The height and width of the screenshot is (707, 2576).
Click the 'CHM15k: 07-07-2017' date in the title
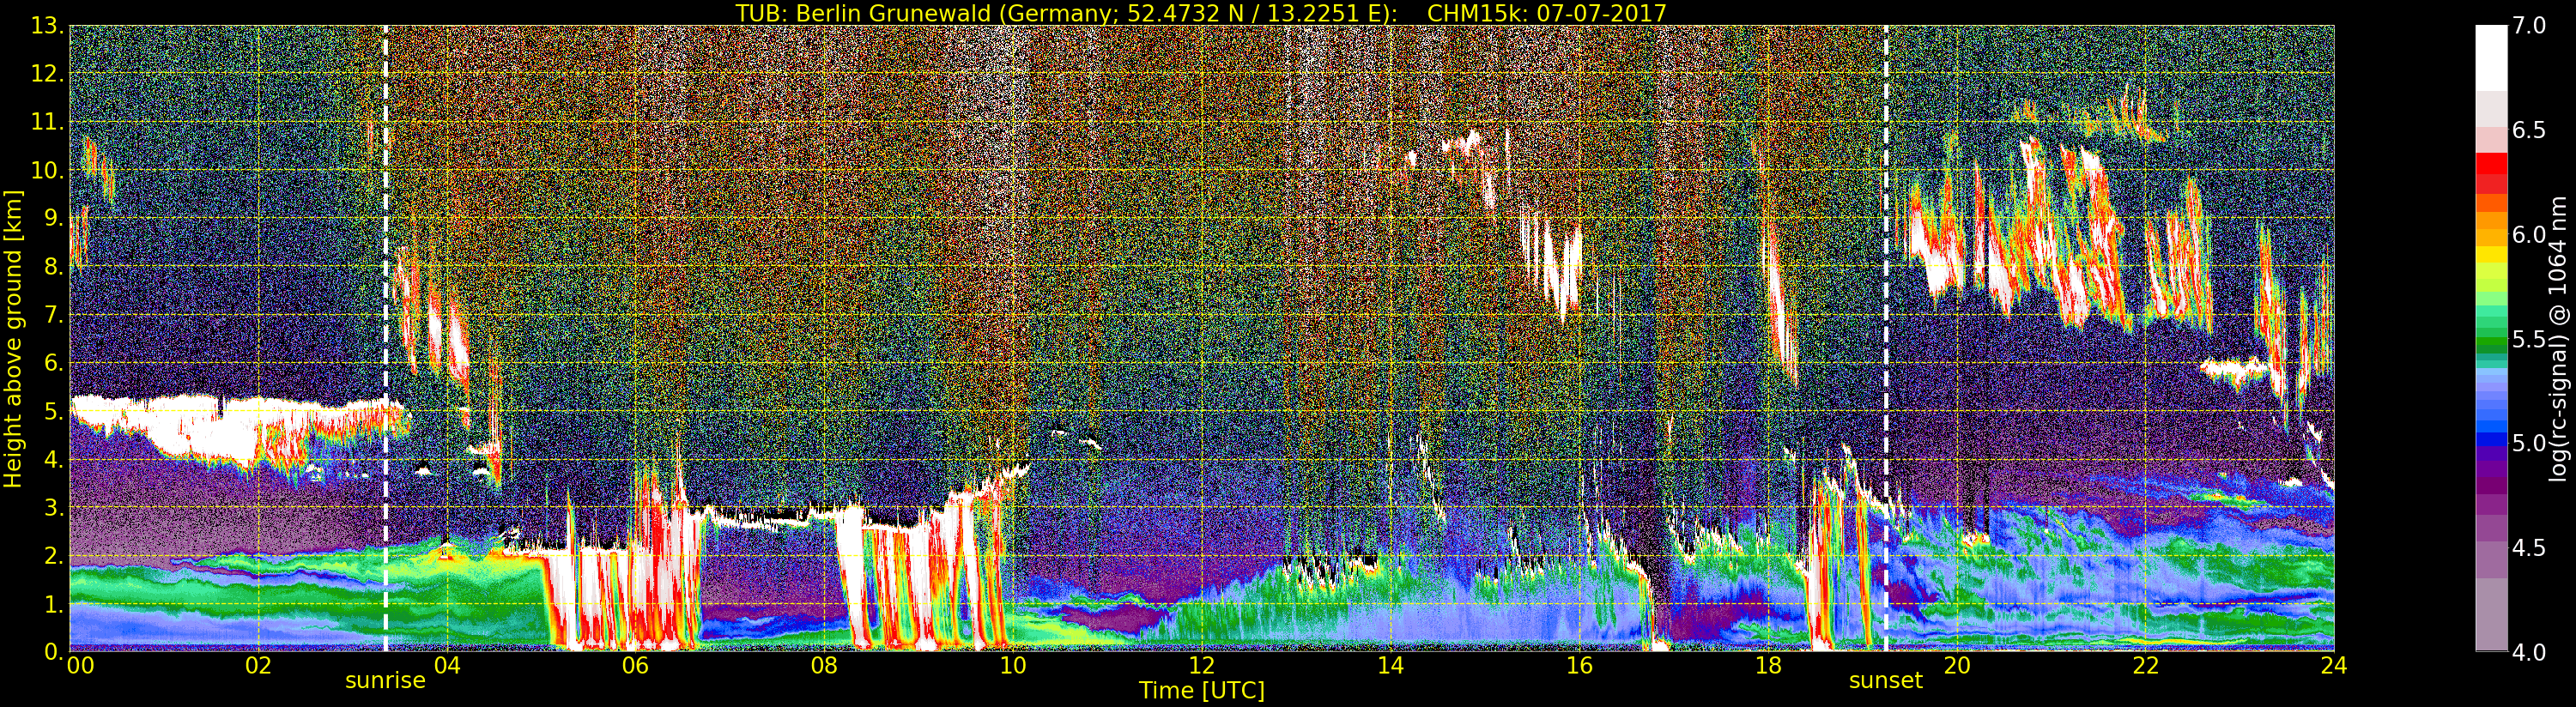1547,13
